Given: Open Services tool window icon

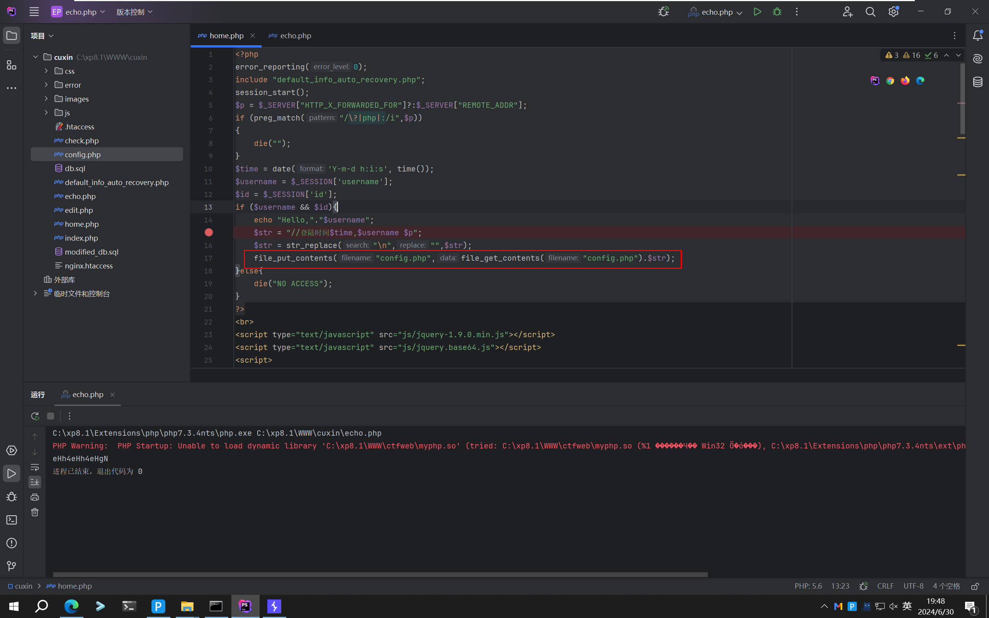Looking at the screenshot, I should click(12, 450).
